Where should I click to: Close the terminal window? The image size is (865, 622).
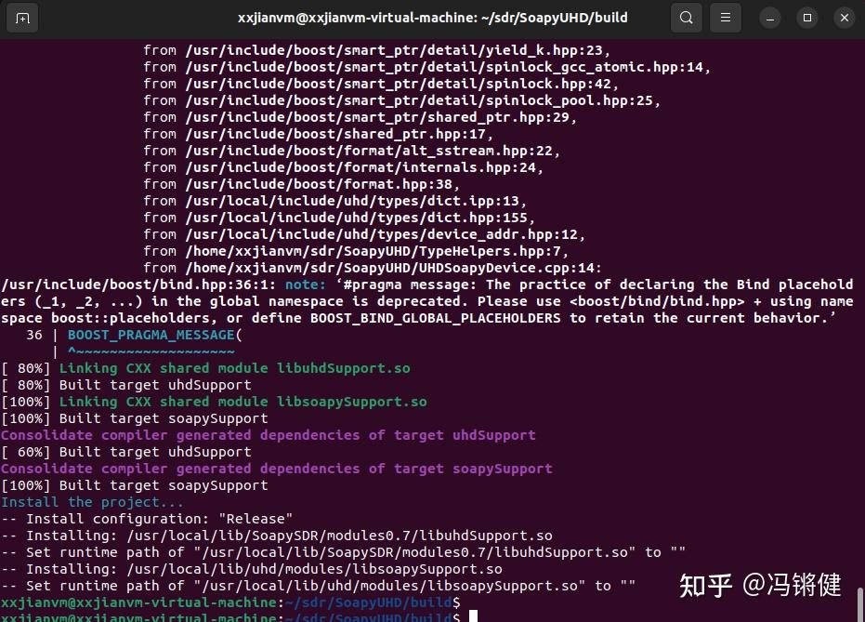844,17
